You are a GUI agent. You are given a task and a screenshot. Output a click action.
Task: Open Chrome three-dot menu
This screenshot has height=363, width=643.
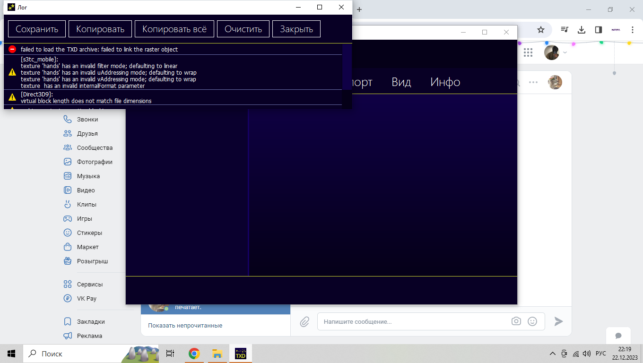pos(633,30)
